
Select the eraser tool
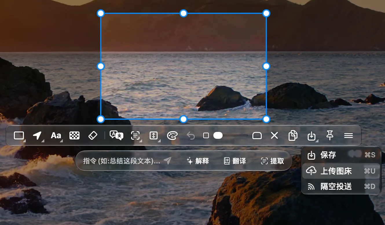93,135
